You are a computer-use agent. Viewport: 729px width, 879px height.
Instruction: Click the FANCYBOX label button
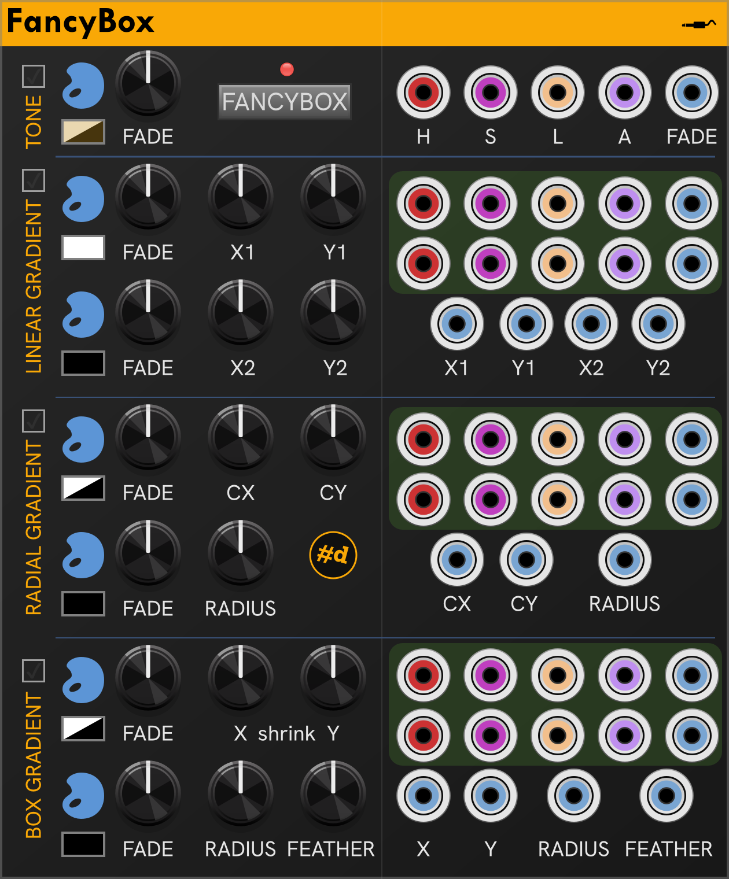pos(284,102)
